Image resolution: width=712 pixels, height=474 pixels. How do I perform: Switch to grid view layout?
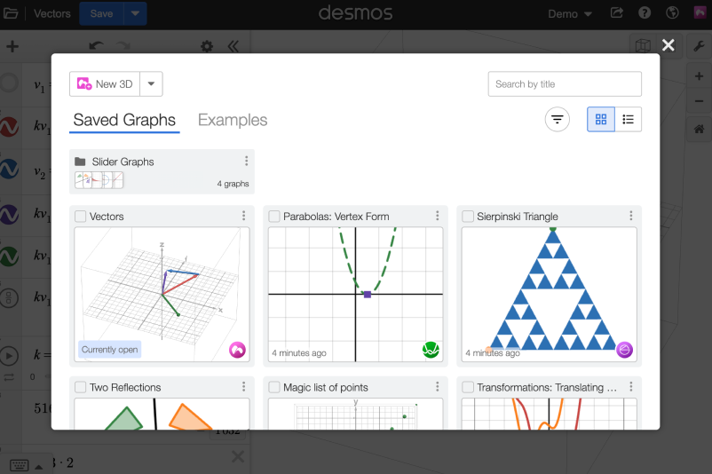(601, 119)
